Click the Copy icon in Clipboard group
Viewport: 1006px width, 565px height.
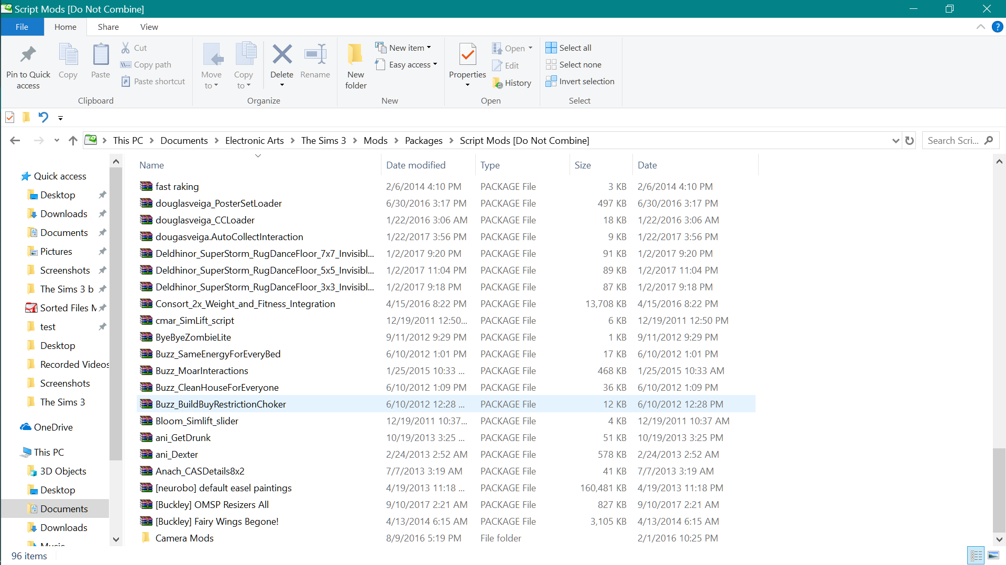click(68, 54)
